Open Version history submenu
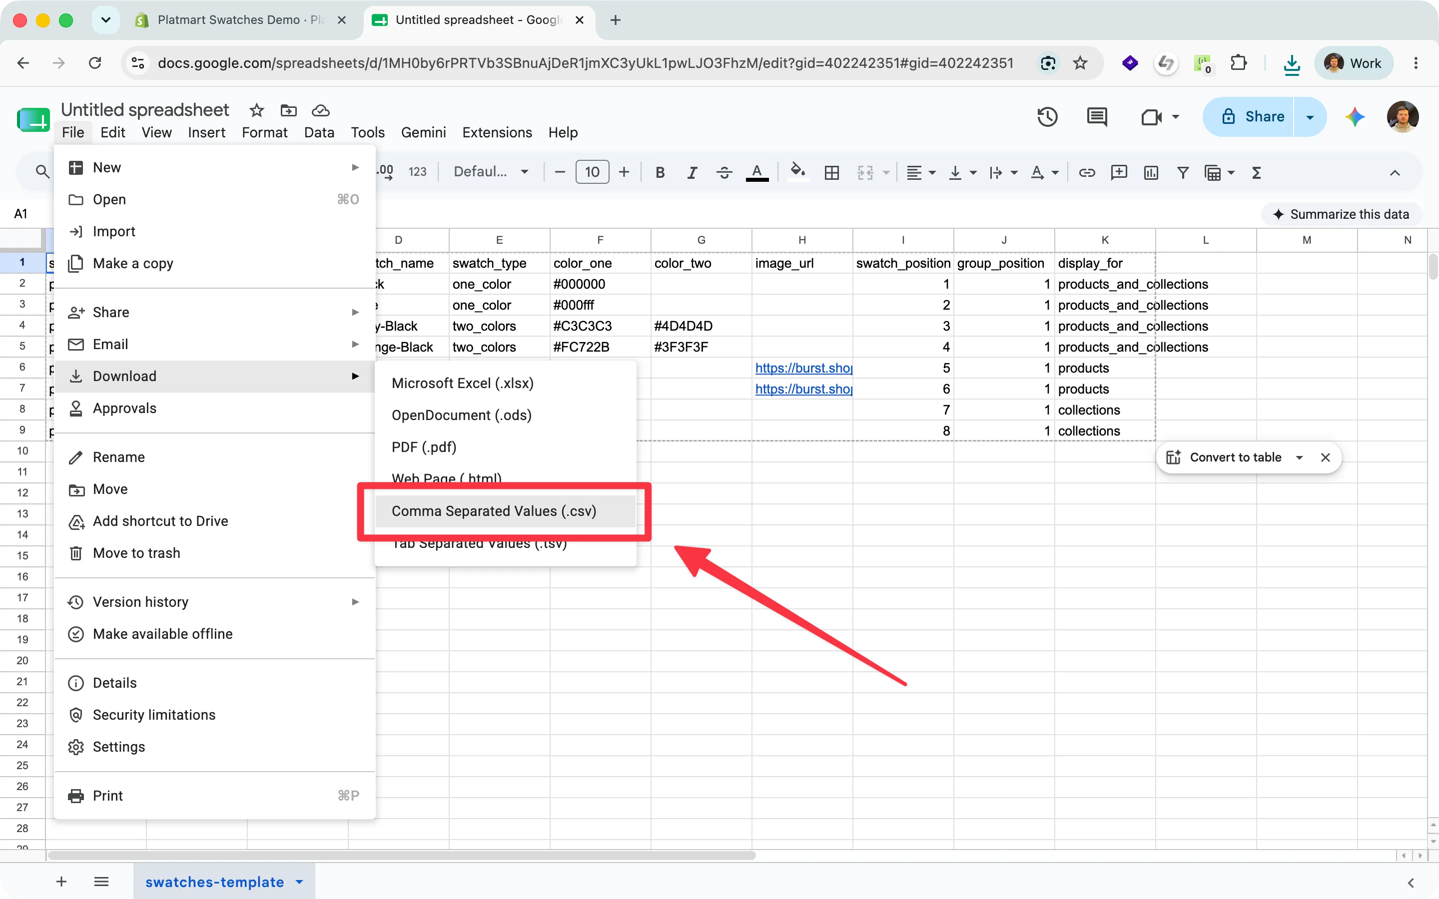Image resolution: width=1439 pixels, height=899 pixels. click(214, 602)
